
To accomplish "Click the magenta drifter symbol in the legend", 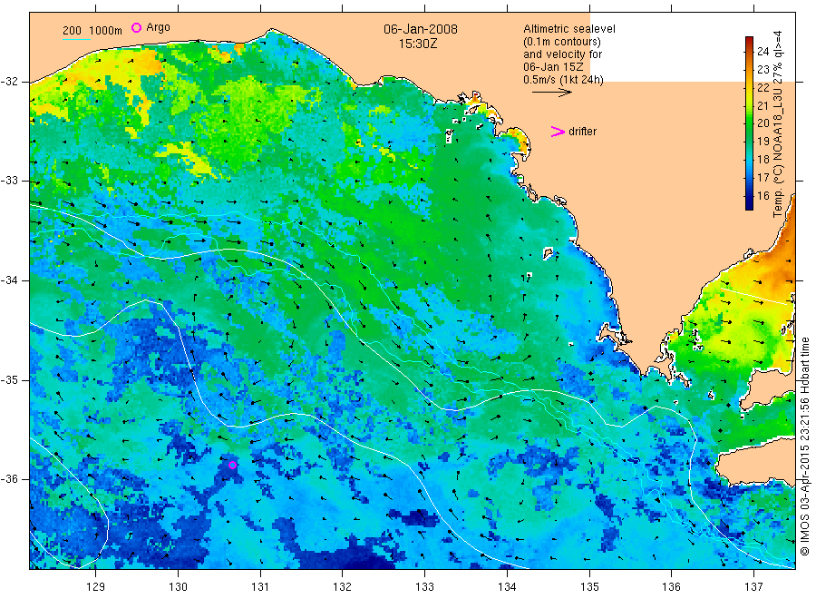I will tap(558, 132).
